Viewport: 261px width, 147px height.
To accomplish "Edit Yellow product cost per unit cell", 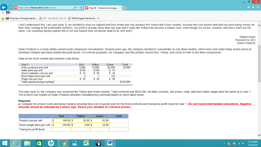I will coord(81,120).
